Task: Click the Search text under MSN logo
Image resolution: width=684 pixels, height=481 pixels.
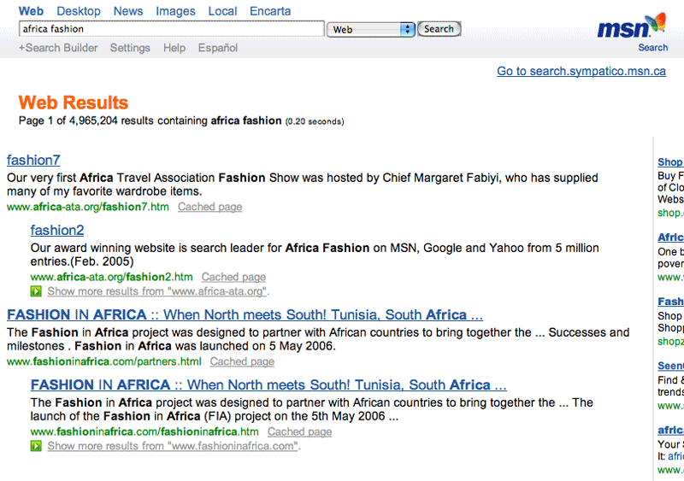Action: 652,48
